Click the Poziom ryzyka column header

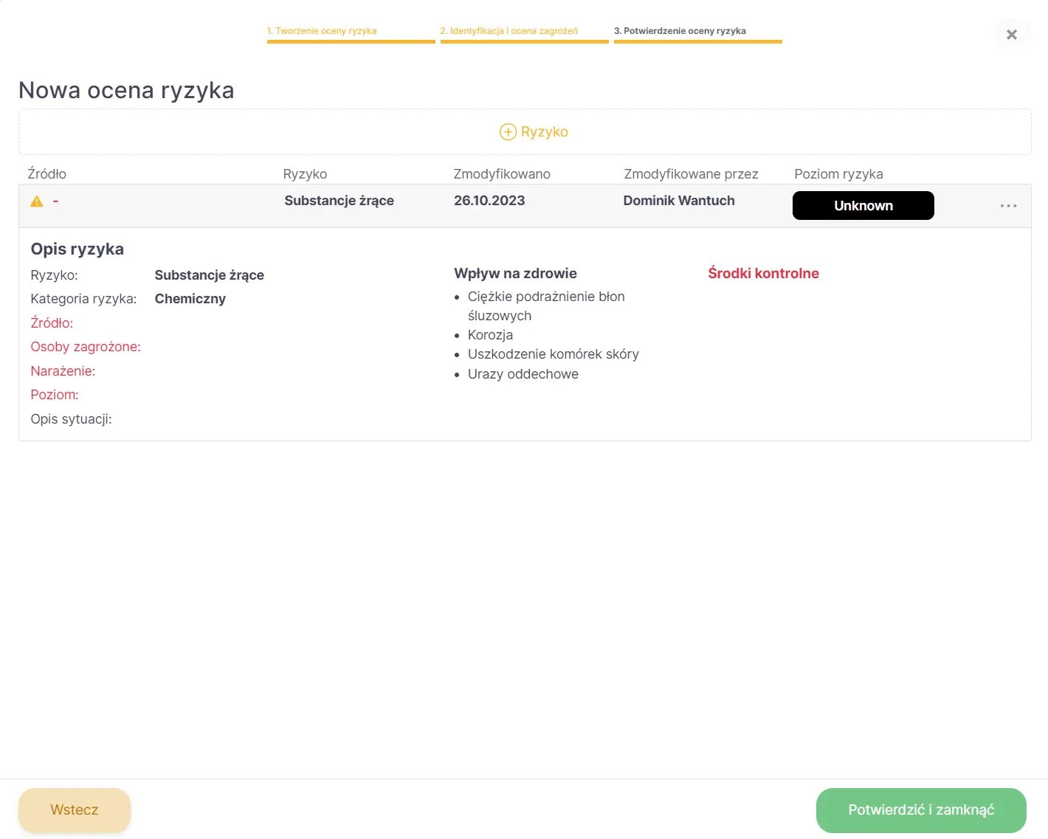click(838, 174)
